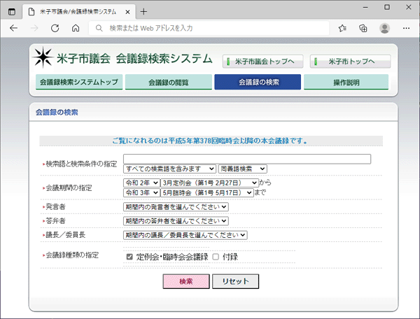Image resolution: width=420 pixels, height=319 pixels.
Task: Click the search keyword text box
Action: pos(247,159)
